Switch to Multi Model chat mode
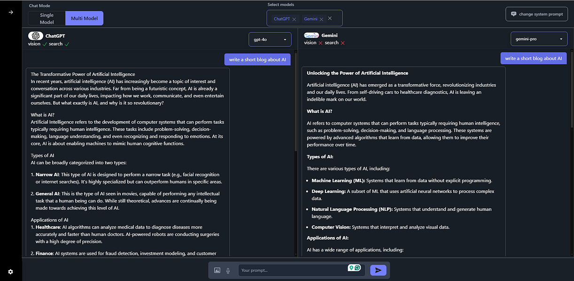 (x=84, y=18)
